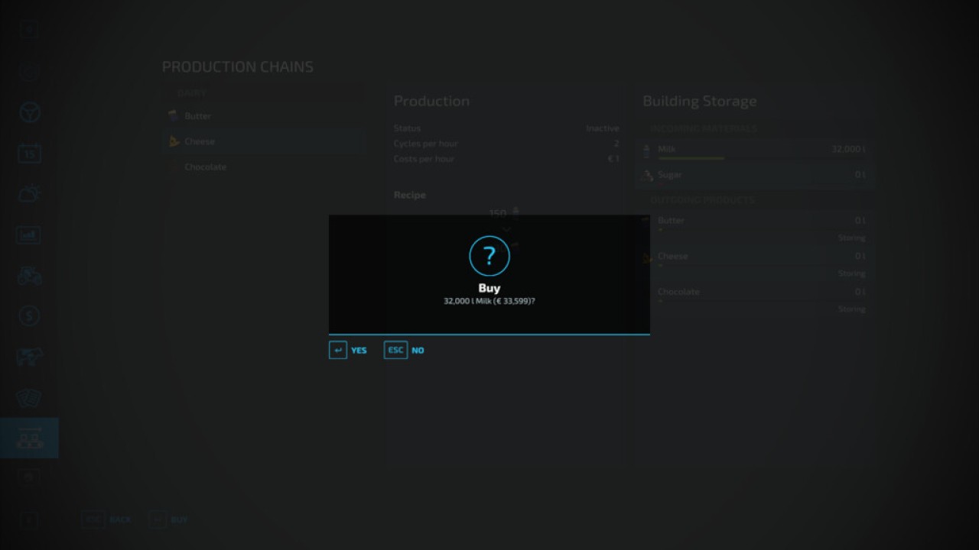Open the contracts page icon
This screenshot has height=550, width=979.
point(29,397)
